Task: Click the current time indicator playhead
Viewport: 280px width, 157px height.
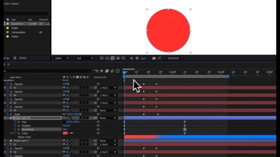Action: click(x=124, y=72)
